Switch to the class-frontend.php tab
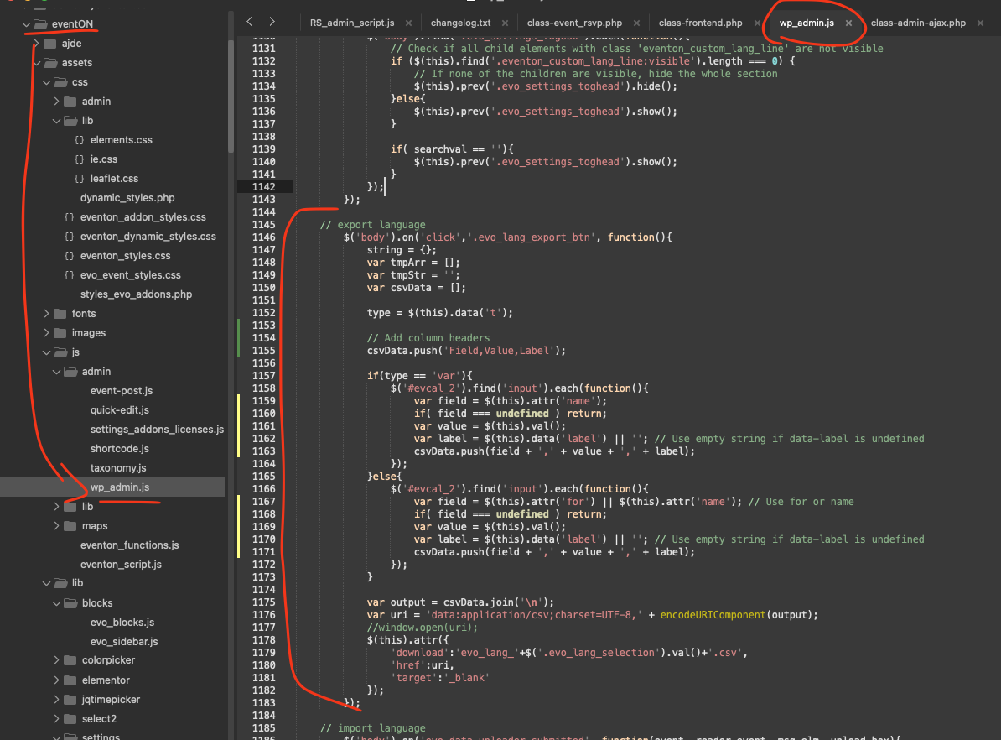Screen dimensions: 1001x740 (x=700, y=23)
